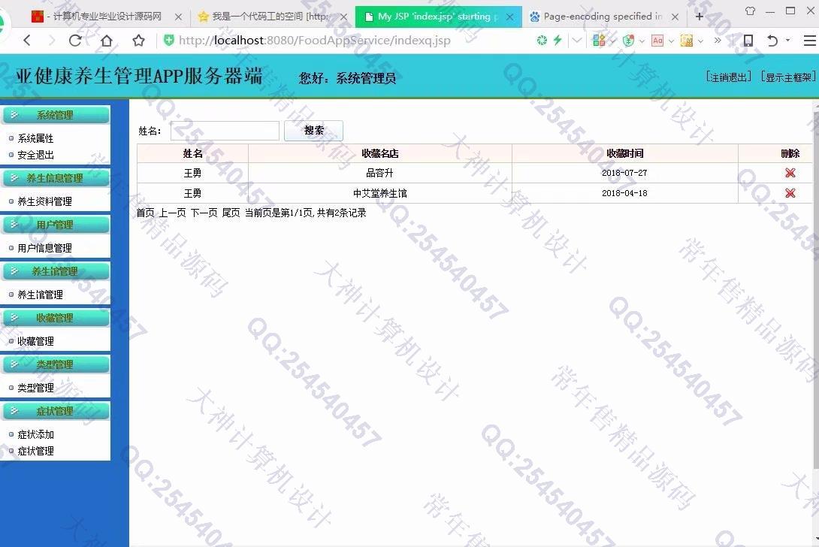Go to 上一页 in pagination
Image resolution: width=819 pixels, height=547 pixels.
[172, 213]
